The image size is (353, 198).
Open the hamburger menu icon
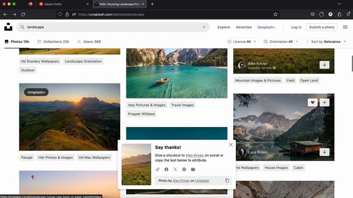click(x=345, y=27)
